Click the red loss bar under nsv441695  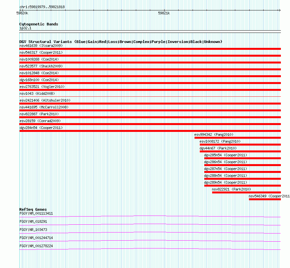pyautogui.click(x=150, y=110)
